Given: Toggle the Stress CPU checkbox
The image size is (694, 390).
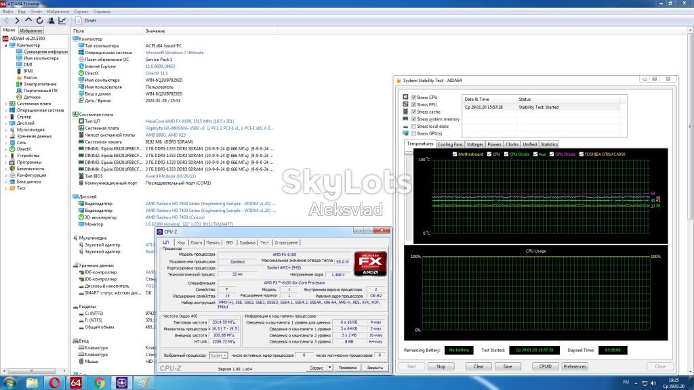Looking at the screenshot, I should tap(414, 97).
